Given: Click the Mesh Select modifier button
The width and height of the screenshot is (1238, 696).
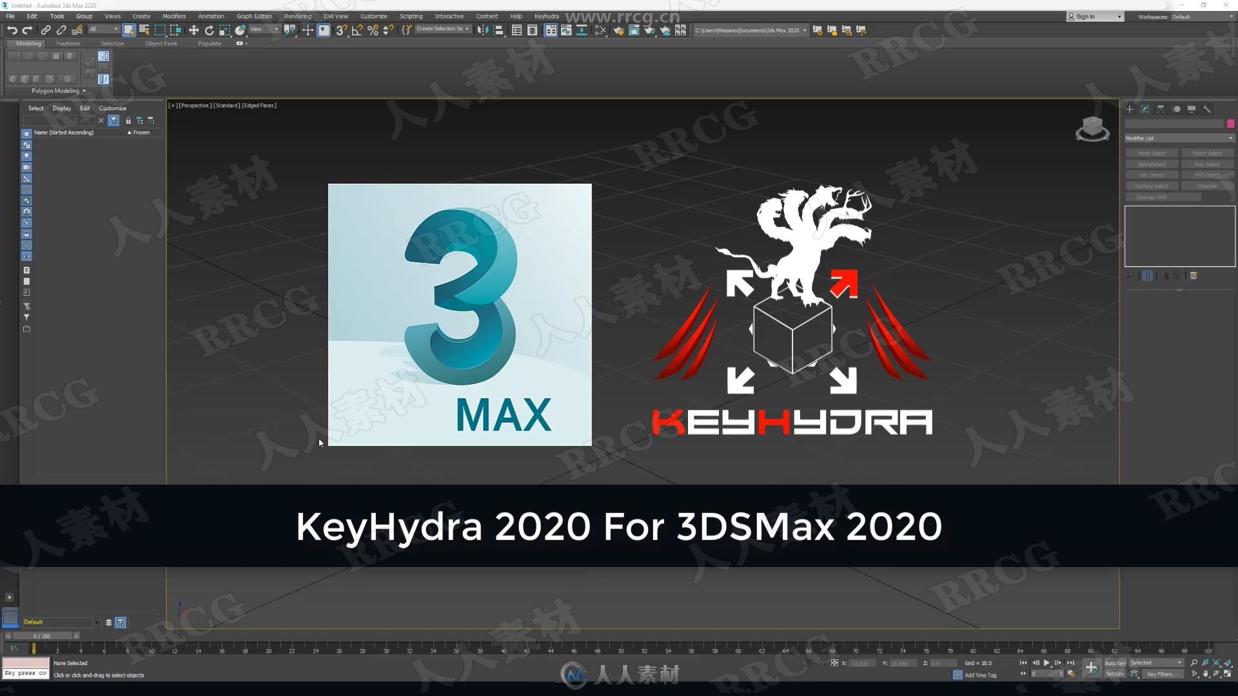Looking at the screenshot, I should [x=1152, y=153].
